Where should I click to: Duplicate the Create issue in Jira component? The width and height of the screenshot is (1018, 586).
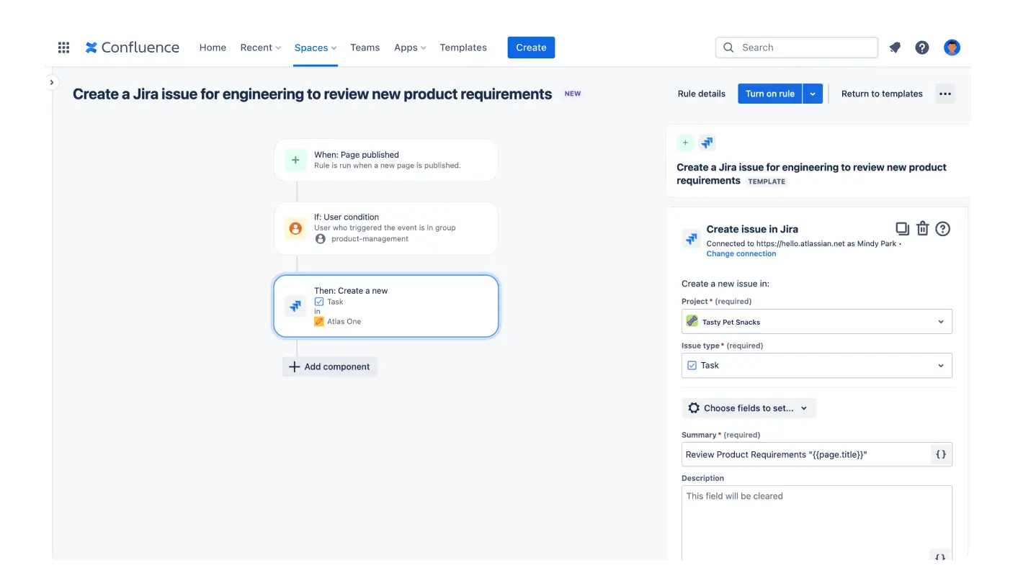tap(902, 229)
